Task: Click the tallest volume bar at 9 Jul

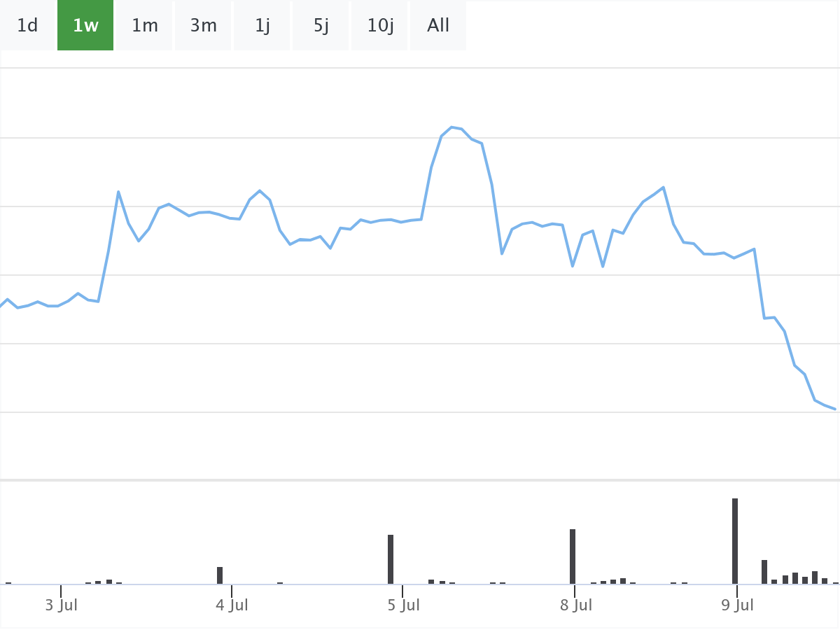Action: pyautogui.click(x=735, y=540)
